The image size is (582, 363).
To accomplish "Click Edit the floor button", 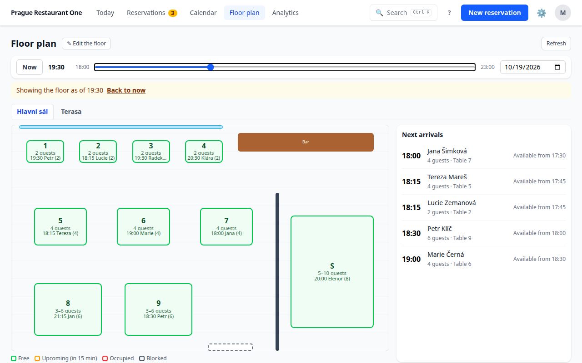I will (86, 44).
